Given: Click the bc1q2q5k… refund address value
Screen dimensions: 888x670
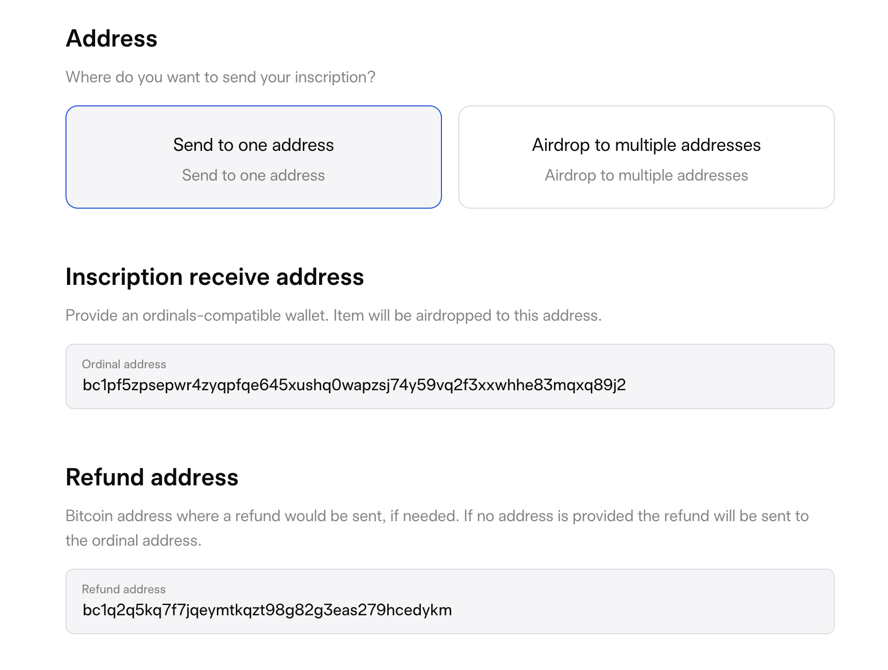Looking at the screenshot, I should click(267, 610).
